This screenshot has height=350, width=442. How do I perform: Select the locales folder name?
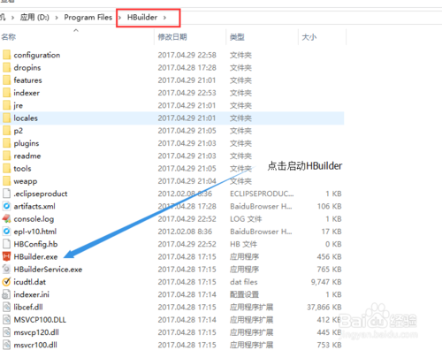click(x=26, y=118)
